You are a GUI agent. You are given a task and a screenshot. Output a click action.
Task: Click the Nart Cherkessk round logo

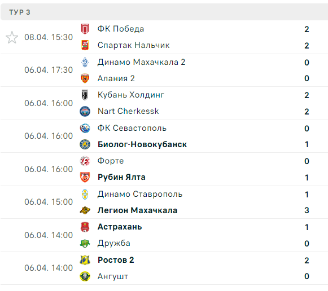(x=85, y=111)
